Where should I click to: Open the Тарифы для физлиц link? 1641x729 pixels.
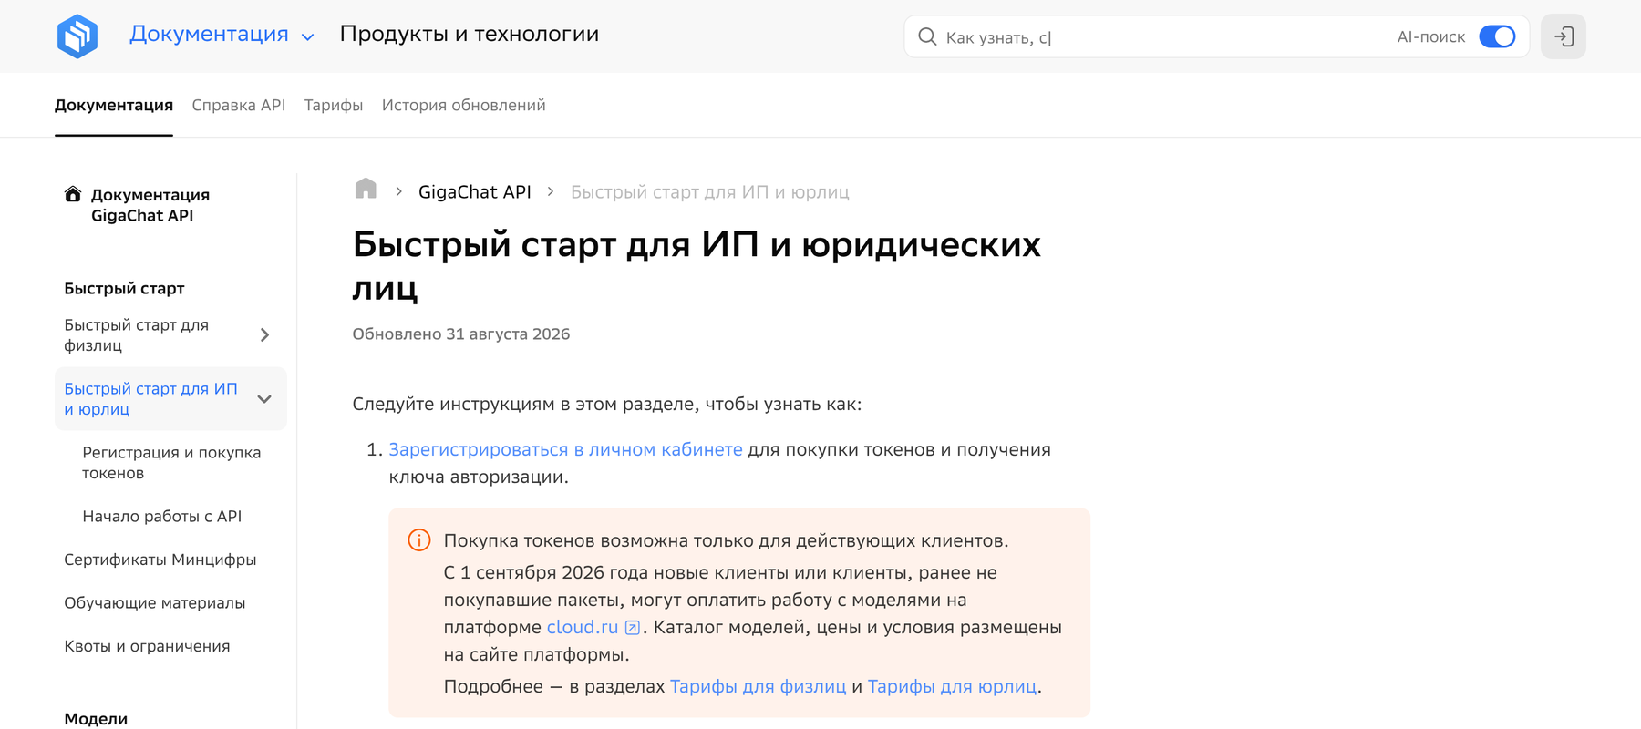click(759, 686)
